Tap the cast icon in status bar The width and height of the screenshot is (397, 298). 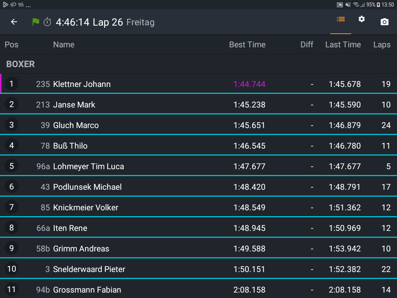pos(340,5)
